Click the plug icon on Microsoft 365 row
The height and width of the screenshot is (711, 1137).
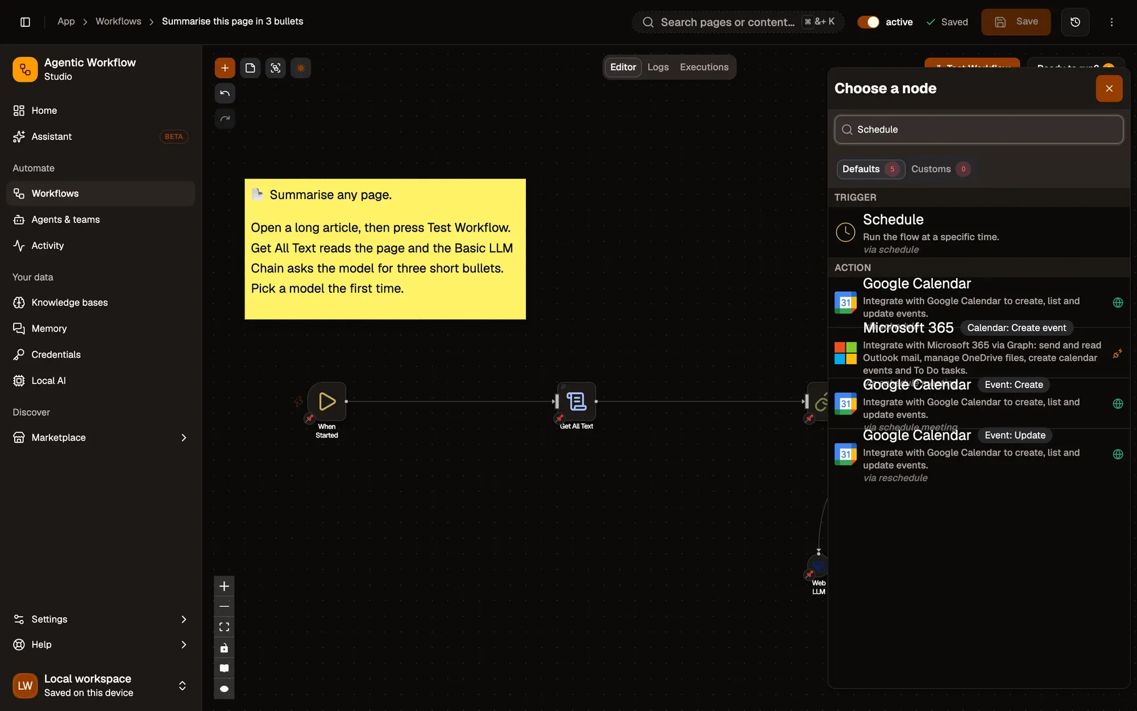[1118, 353]
